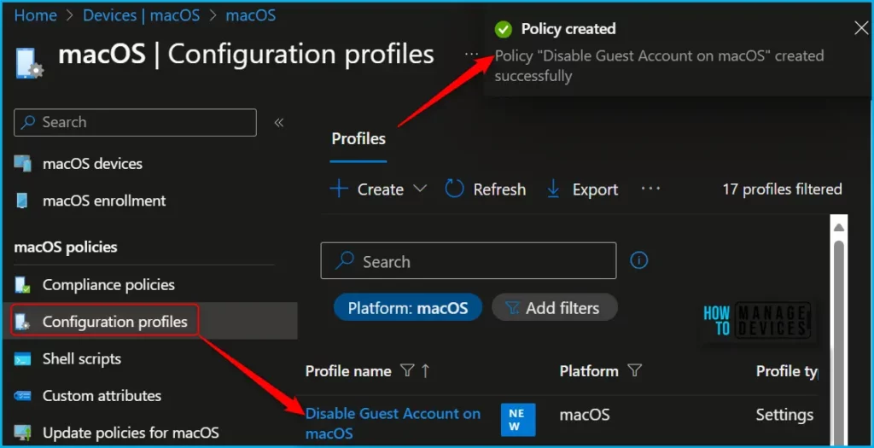Click the Platform column header
This screenshot has width=874, height=448.
point(589,371)
